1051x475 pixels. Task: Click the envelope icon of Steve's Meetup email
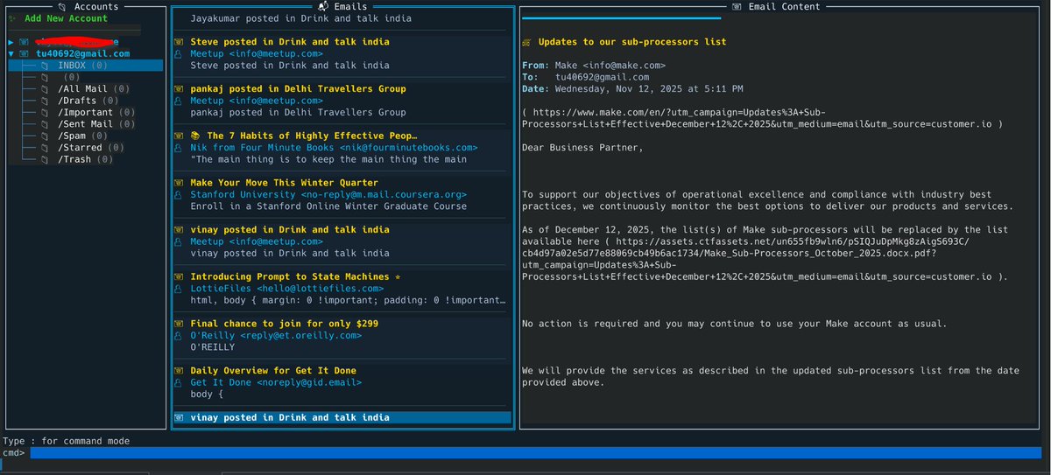tap(179, 42)
